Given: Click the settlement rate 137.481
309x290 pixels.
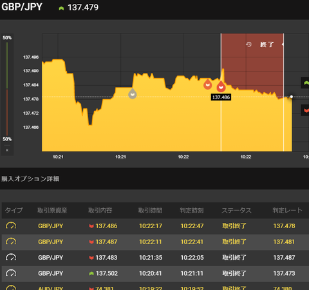Looking at the screenshot, I should (x=284, y=242).
